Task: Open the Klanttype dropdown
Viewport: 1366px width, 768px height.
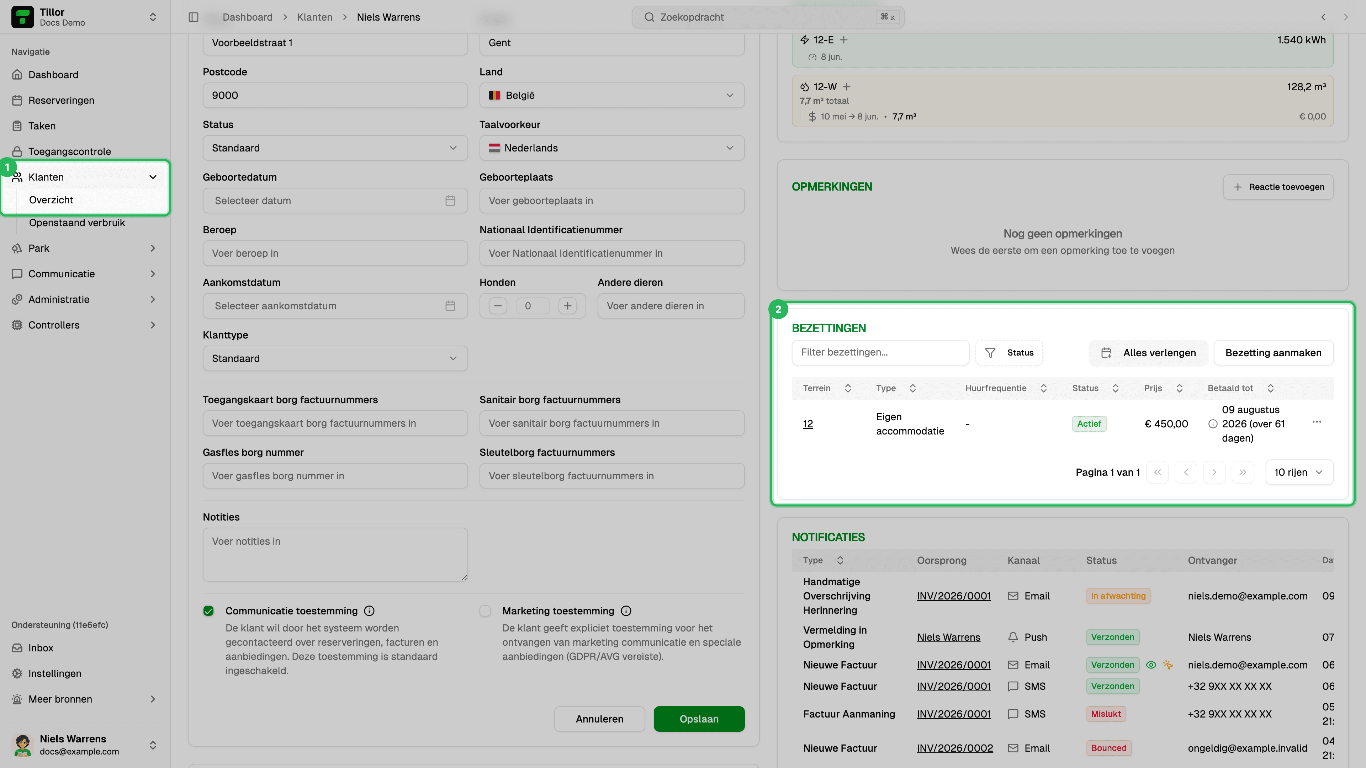Action: 335,358
